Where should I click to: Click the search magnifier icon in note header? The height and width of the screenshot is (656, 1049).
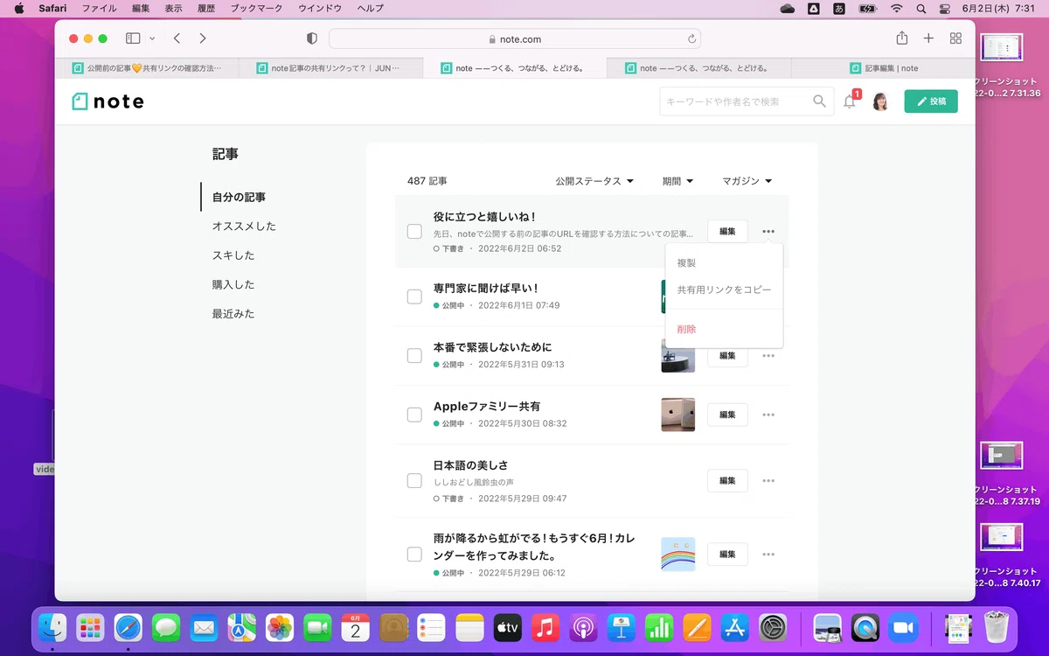819,101
